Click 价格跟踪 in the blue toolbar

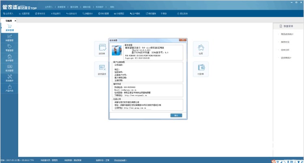119,13
